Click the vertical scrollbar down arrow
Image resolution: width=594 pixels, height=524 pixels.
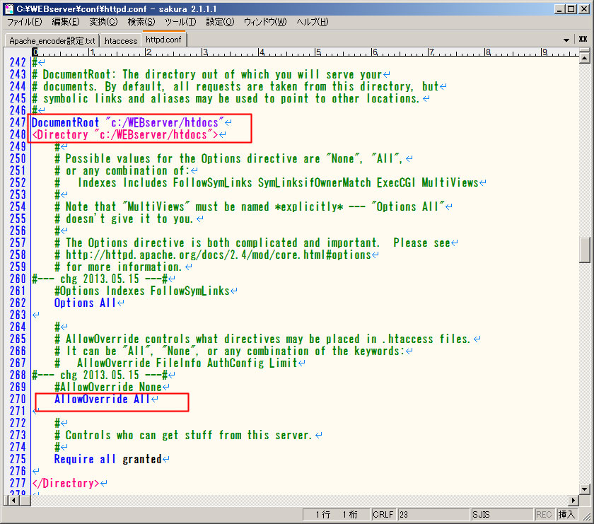pyautogui.click(x=585, y=489)
